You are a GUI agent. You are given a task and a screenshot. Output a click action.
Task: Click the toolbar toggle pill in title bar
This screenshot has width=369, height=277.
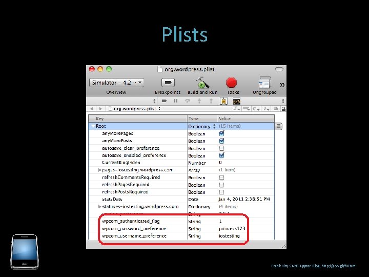coord(279,69)
